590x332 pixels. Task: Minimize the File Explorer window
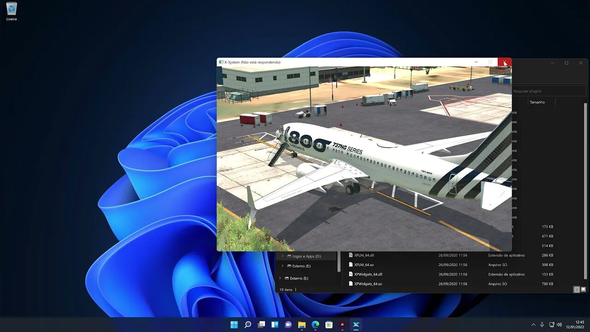(552, 63)
